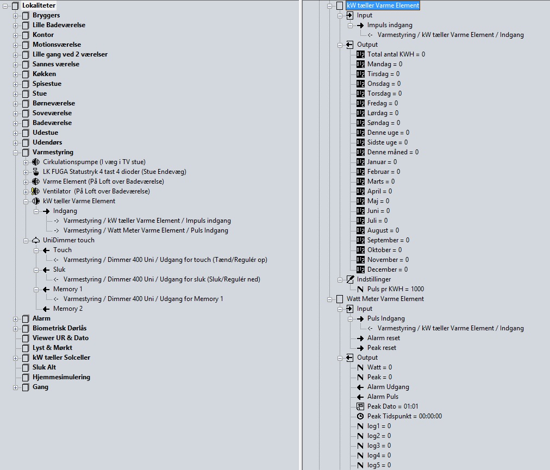Select the Puls pr KWH = 1000 setting
550x470 pixels.
click(x=395, y=289)
